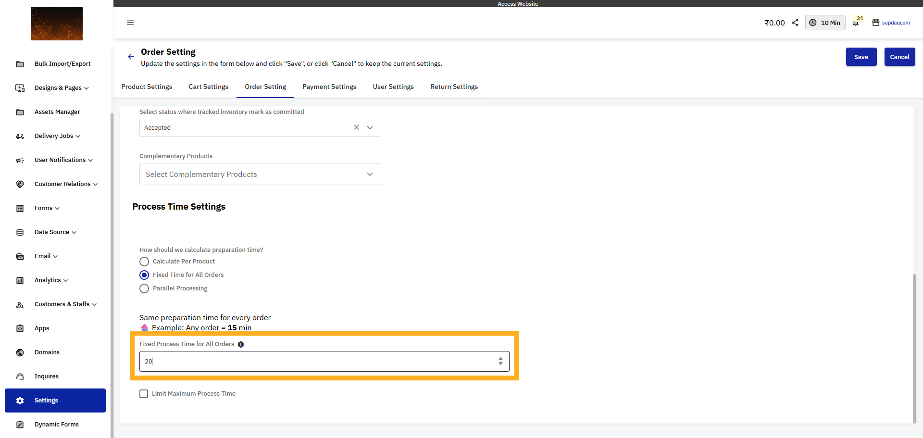Viewport: 923px width, 438px height.
Task: Choose the Parallel Processing option
Action: tap(144, 288)
